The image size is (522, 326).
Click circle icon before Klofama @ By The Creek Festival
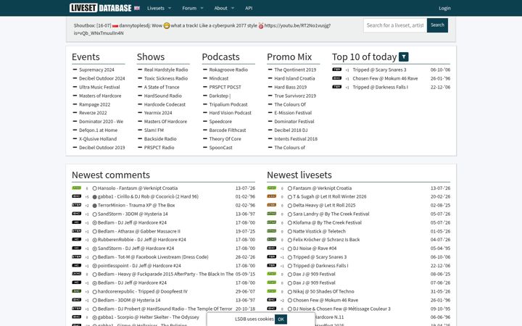point(289,223)
